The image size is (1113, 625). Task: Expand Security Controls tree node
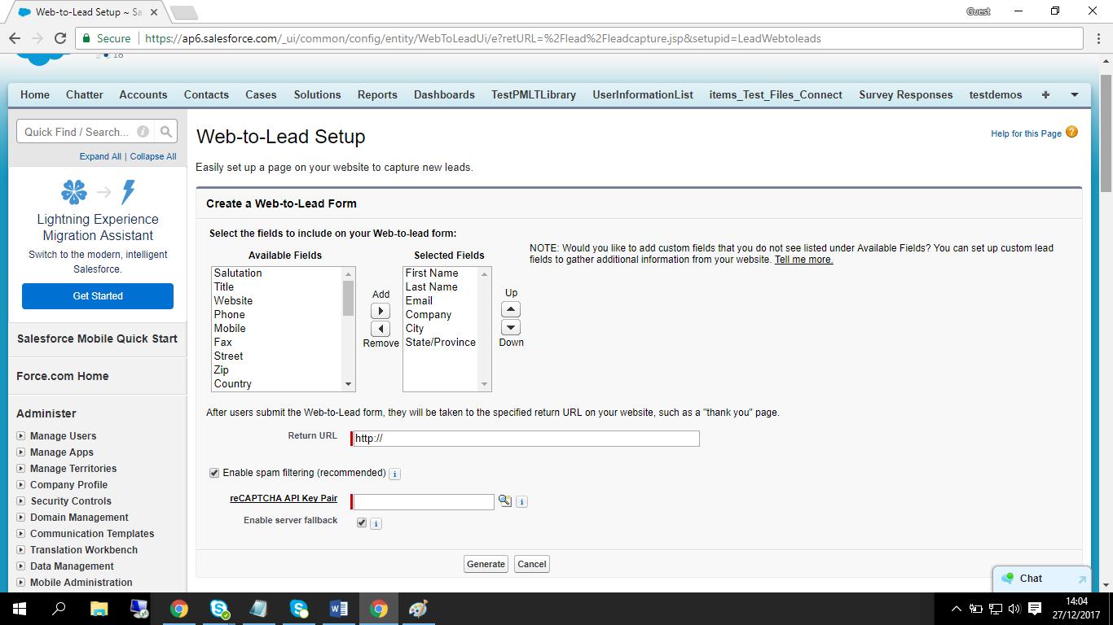pos(21,501)
